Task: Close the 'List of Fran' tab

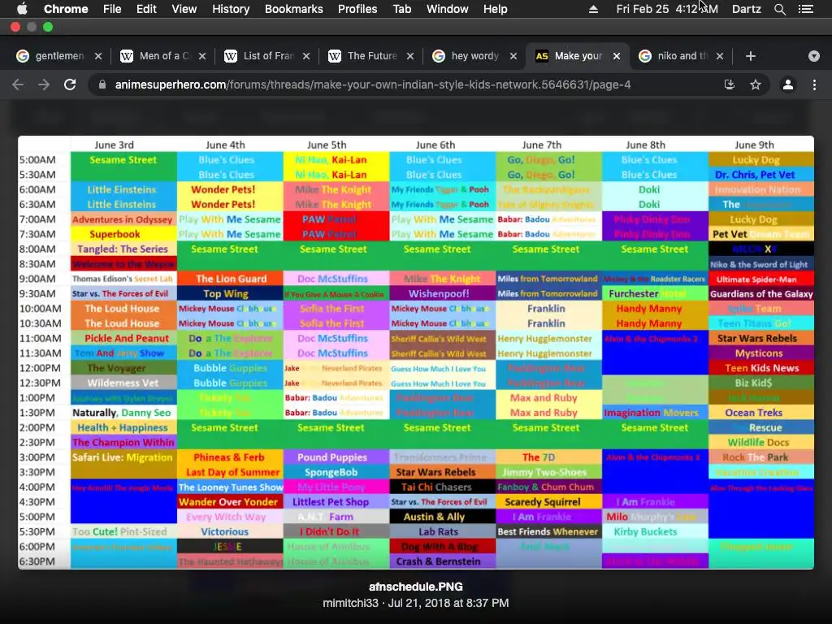Action: click(x=306, y=56)
